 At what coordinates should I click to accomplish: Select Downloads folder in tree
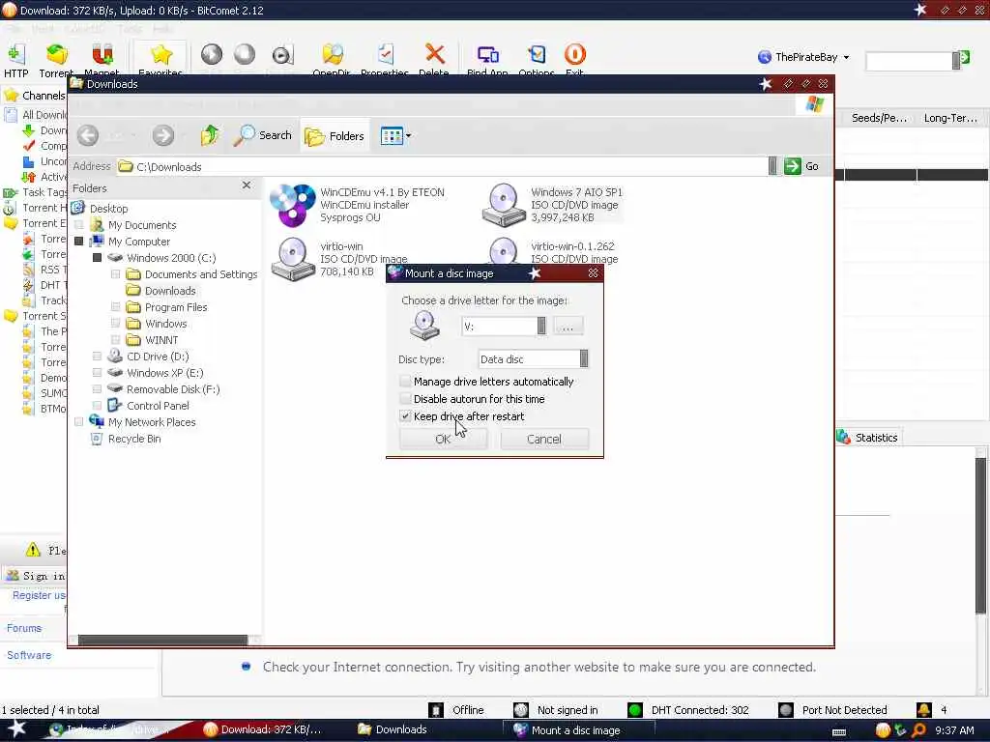pyautogui.click(x=170, y=290)
